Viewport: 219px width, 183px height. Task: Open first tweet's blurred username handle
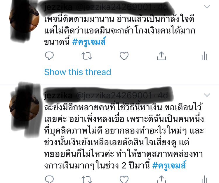106,7
